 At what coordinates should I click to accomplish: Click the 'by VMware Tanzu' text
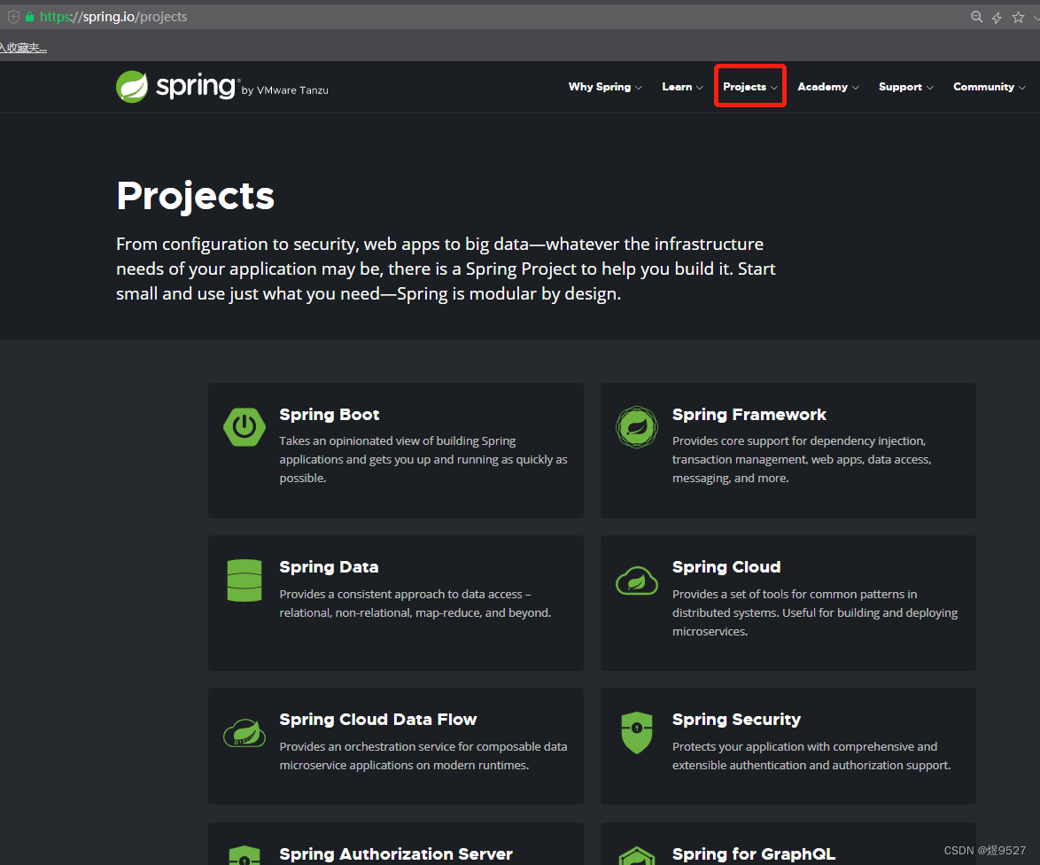pos(284,90)
